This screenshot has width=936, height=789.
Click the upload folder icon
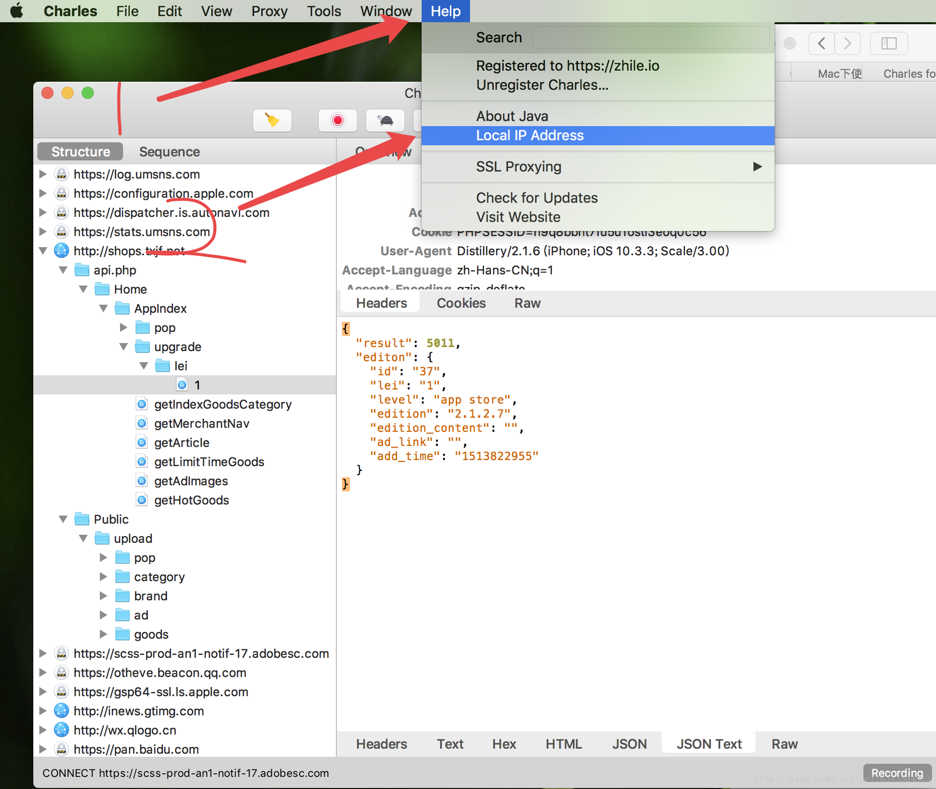pyautogui.click(x=102, y=538)
